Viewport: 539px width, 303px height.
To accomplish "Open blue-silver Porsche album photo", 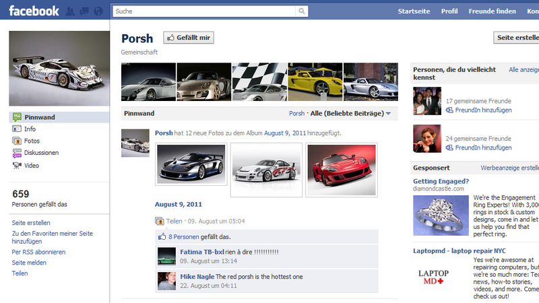I will (191, 164).
